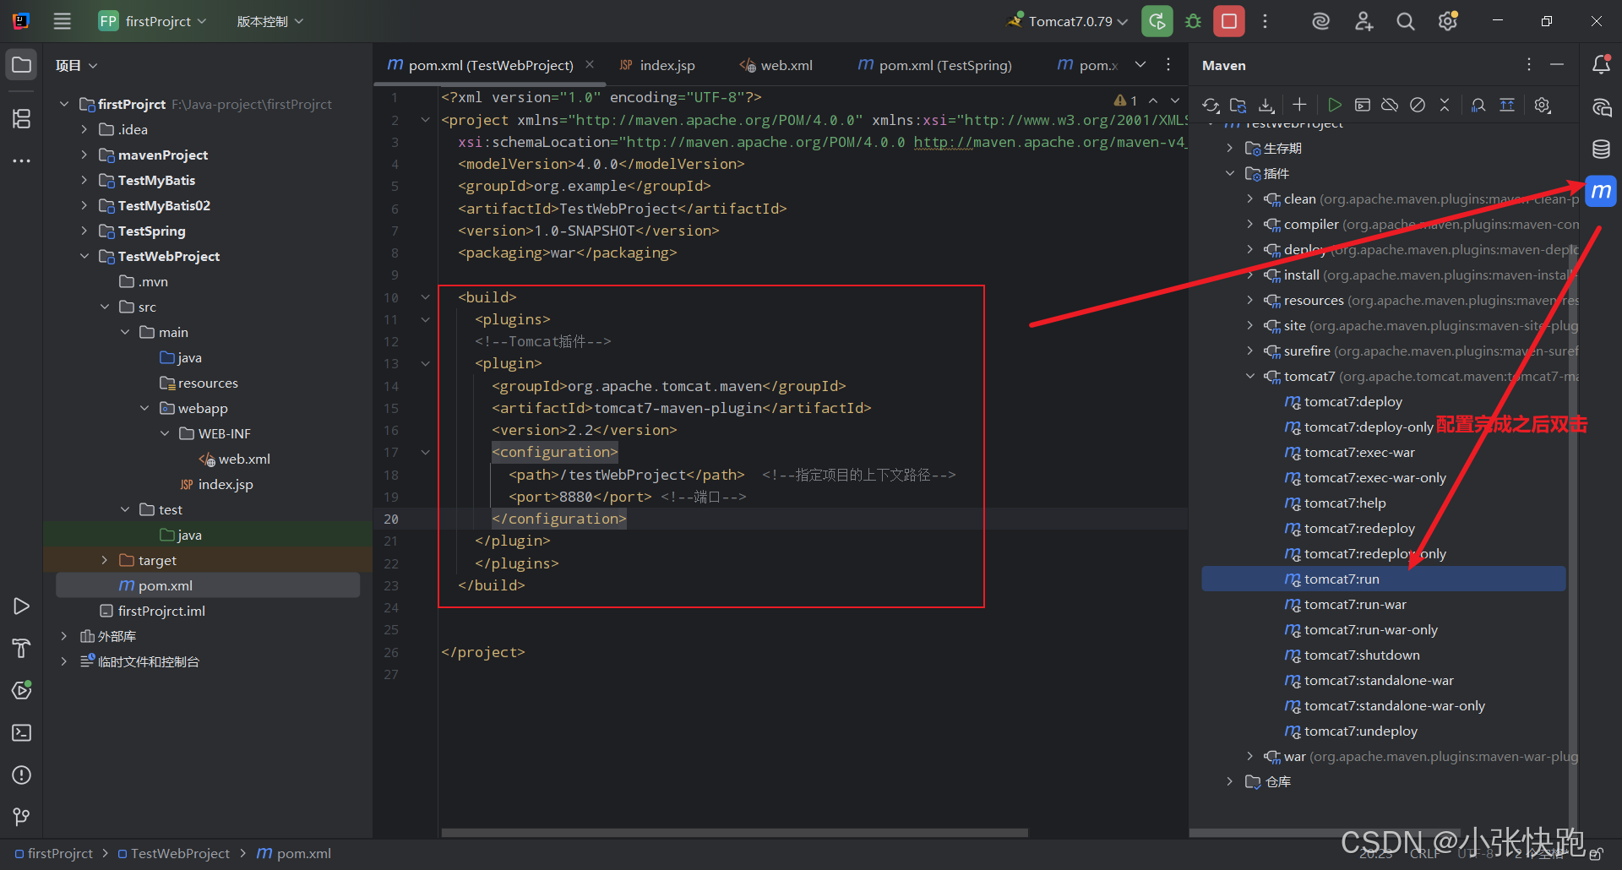Hide the Maven tool window

pyautogui.click(x=1557, y=65)
